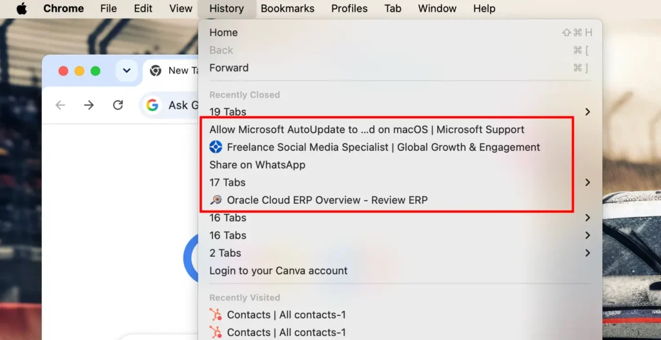Reopen Allow Microsoft AutoUpdate support page
The height and width of the screenshot is (340, 661).
click(400, 129)
